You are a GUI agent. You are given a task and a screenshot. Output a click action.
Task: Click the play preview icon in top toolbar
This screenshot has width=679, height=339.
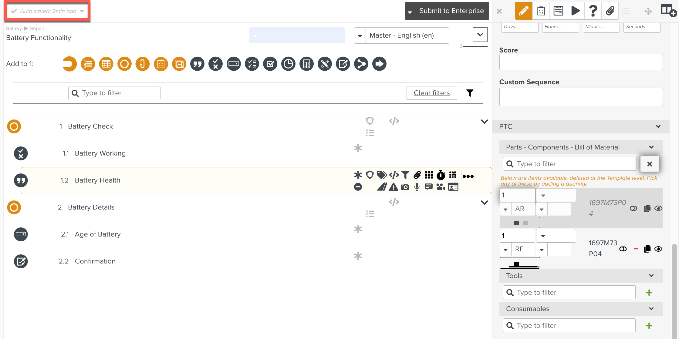tap(575, 11)
